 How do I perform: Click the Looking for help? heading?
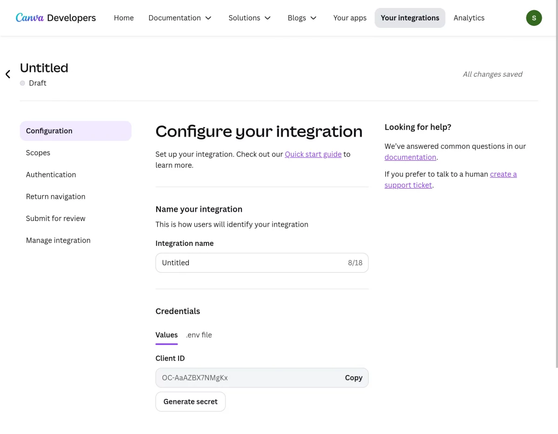tap(418, 127)
